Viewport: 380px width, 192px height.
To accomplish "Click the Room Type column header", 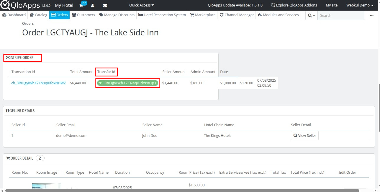I will click(x=75, y=173).
